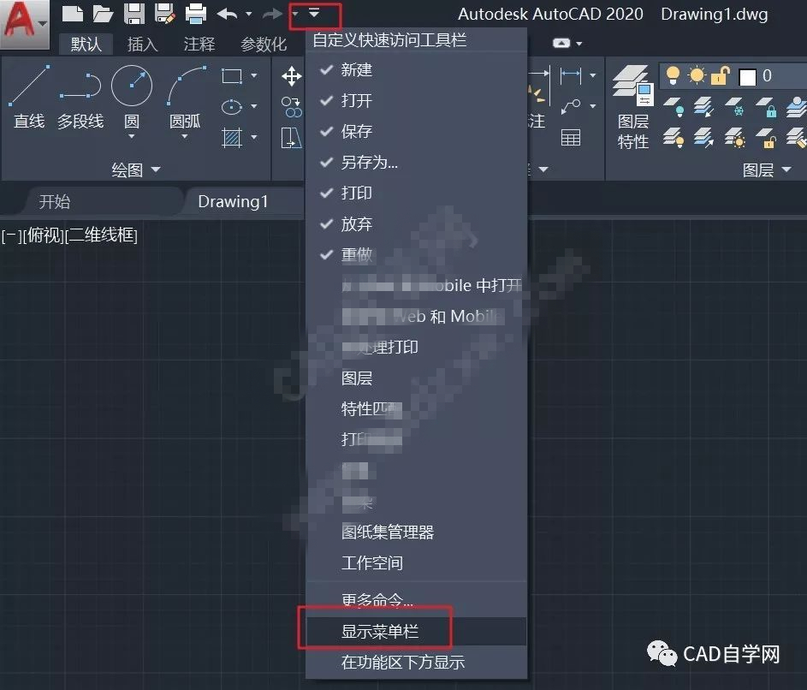Switch to the 注释 ribbon tab

coord(199,44)
